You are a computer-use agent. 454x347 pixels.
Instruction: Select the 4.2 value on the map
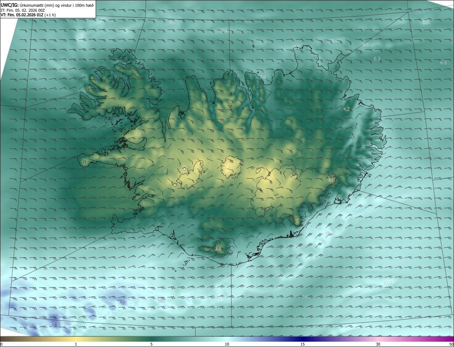point(347,109)
